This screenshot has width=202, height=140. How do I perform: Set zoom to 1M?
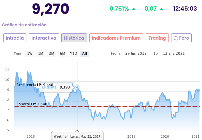coord(41,54)
